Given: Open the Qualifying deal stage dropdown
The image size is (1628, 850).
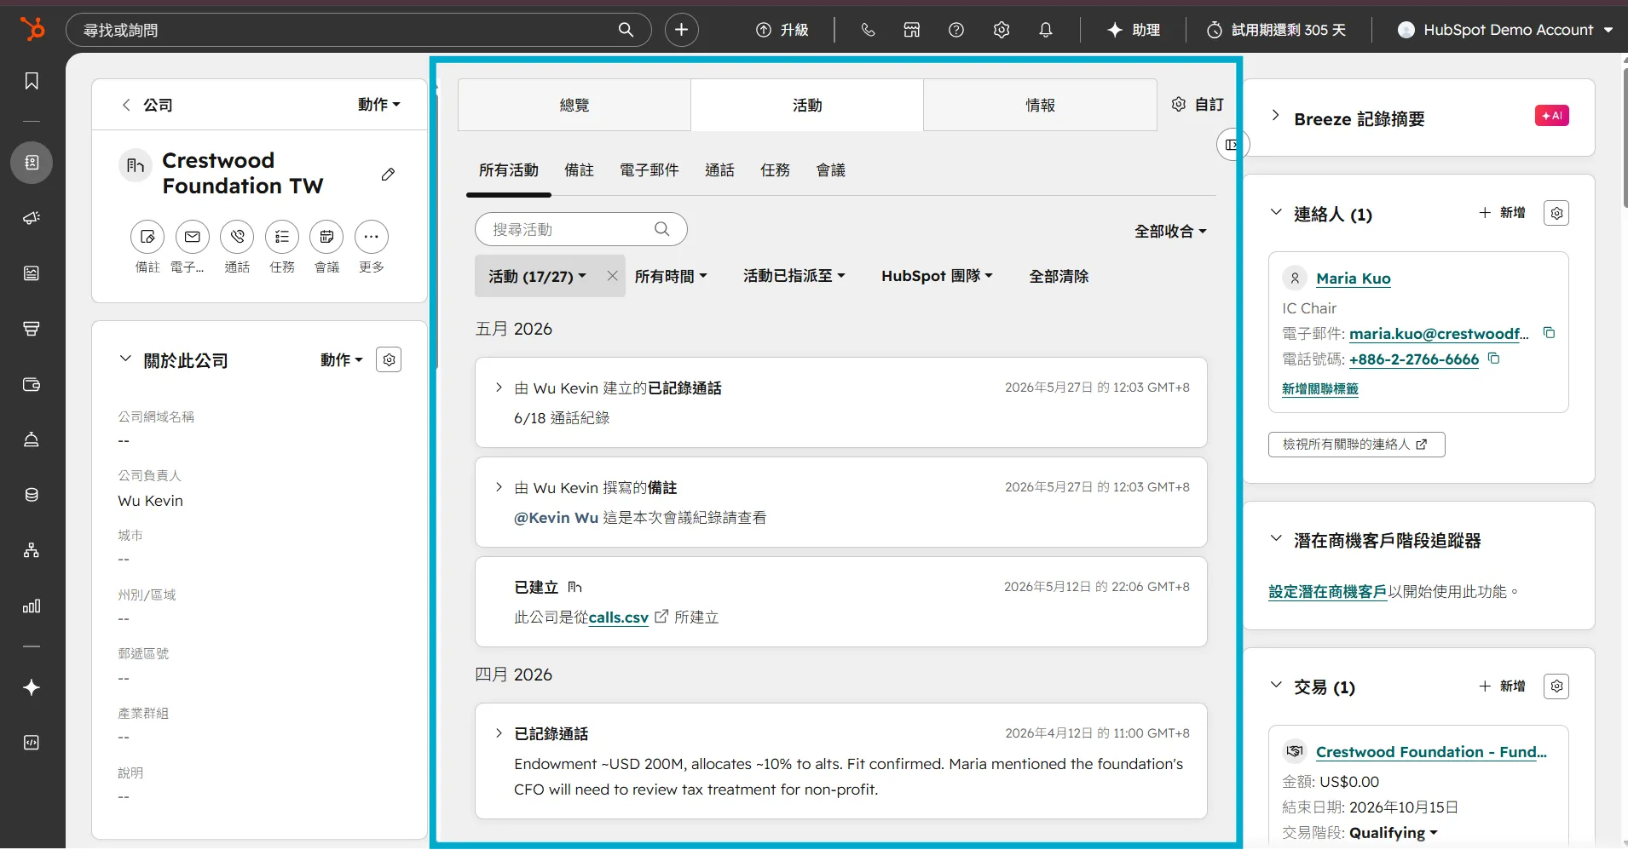Looking at the screenshot, I should 1394,832.
